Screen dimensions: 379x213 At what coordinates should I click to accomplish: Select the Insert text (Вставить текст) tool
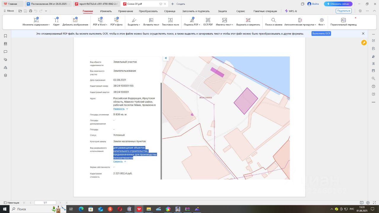[151, 20]
